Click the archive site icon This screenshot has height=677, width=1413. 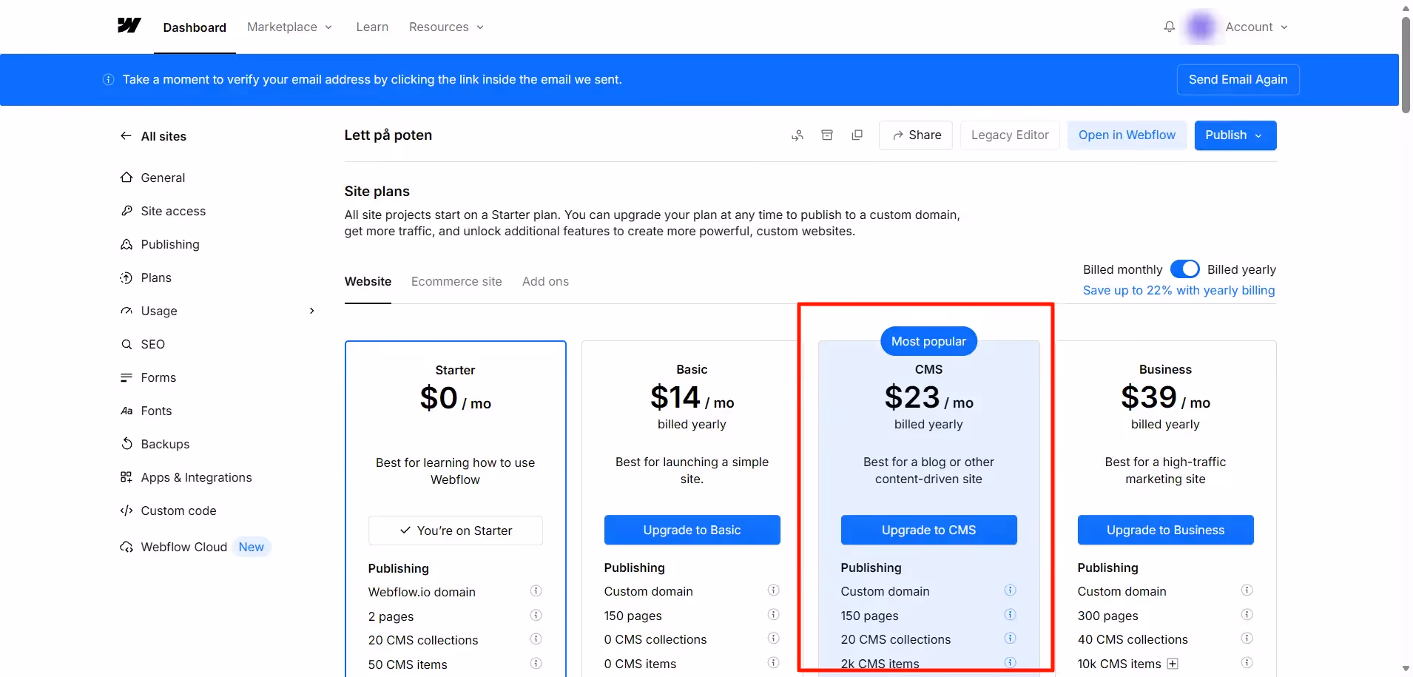coord(827,135)
